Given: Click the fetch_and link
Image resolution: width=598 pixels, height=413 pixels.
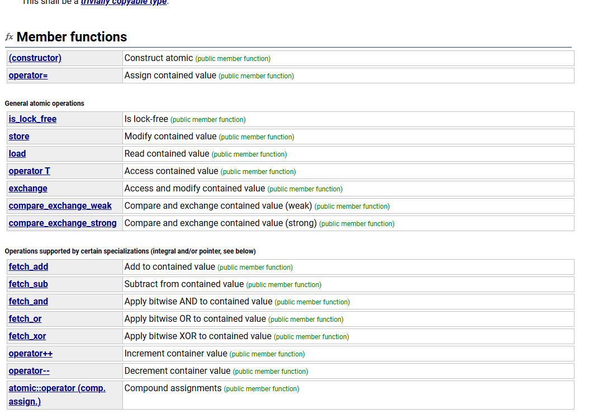Looking at the screenshot, I should 28,302.
